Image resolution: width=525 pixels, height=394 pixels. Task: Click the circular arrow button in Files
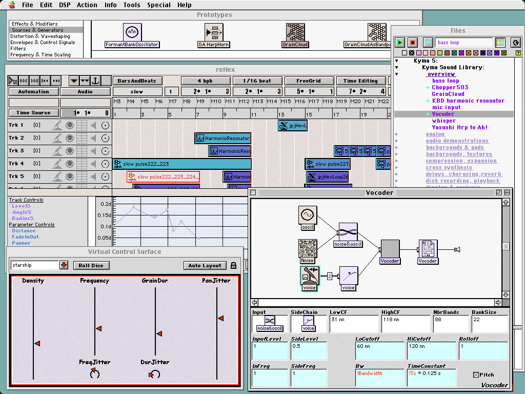516,43
